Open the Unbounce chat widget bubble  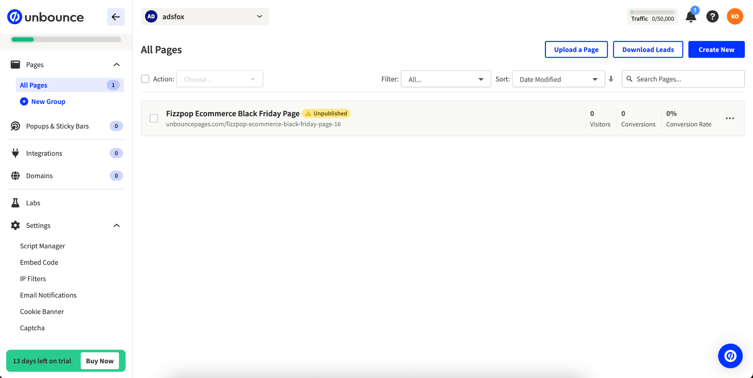click(730, 356)
